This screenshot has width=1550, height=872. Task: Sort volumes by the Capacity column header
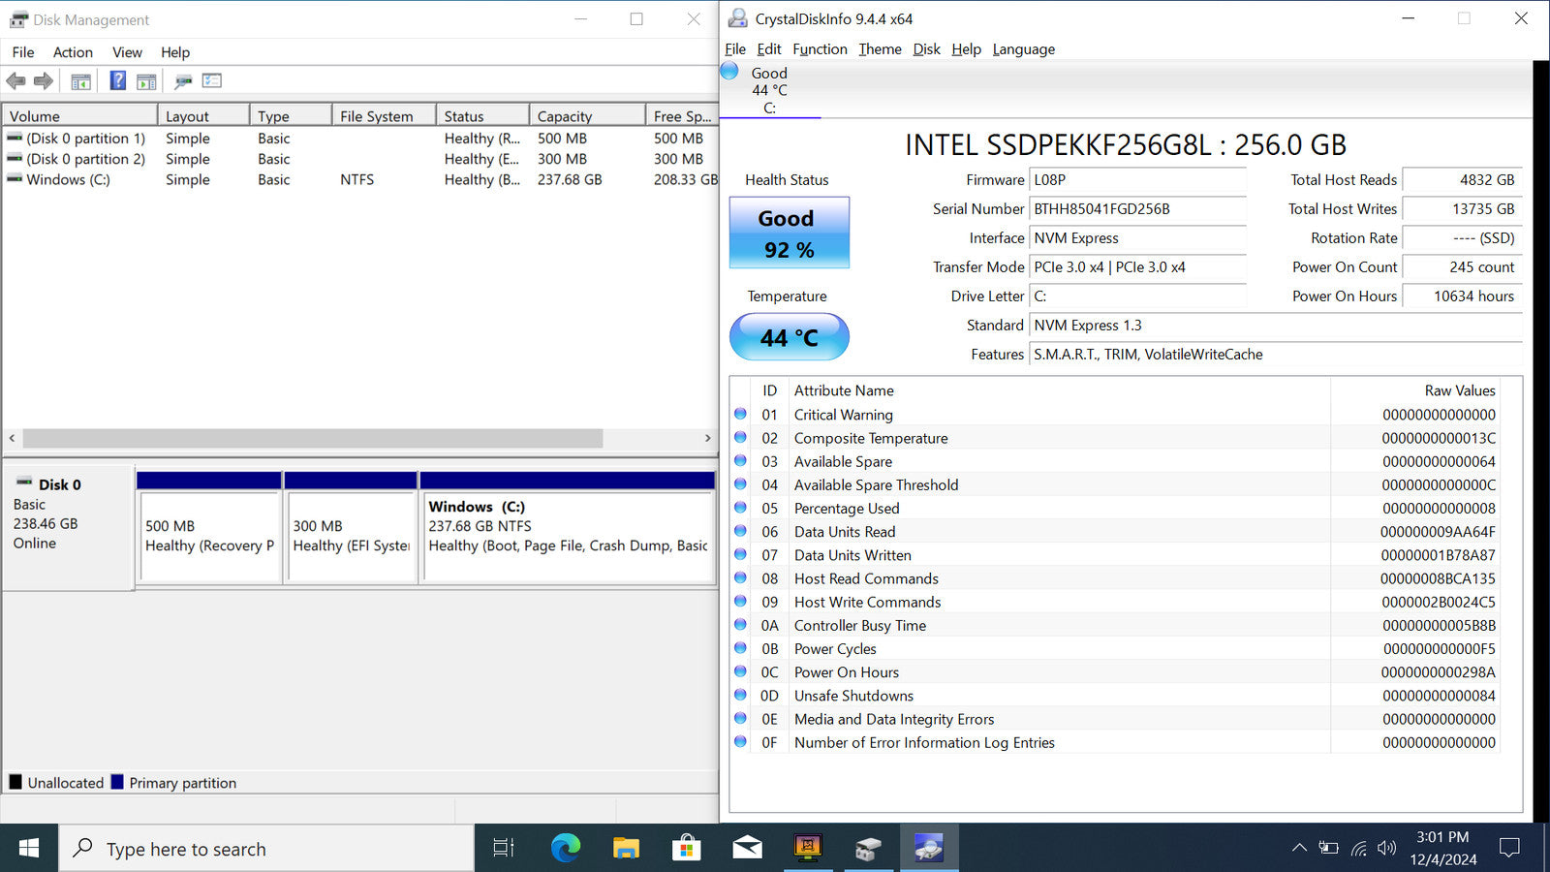[587, 116]
